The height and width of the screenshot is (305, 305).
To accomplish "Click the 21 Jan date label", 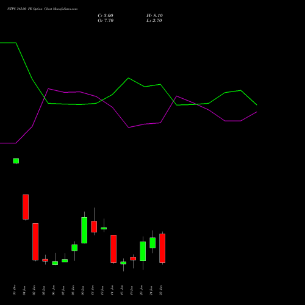I will pos(151,290).
